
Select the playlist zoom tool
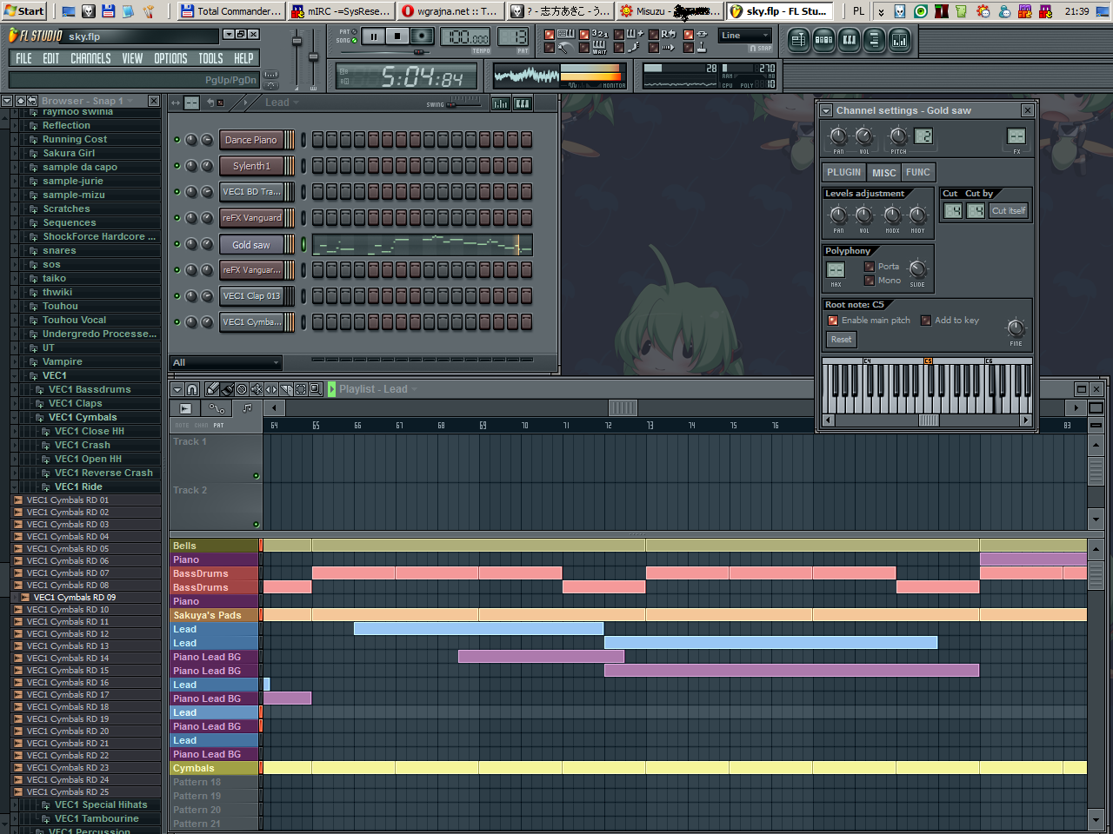click(x=316, y=389)
